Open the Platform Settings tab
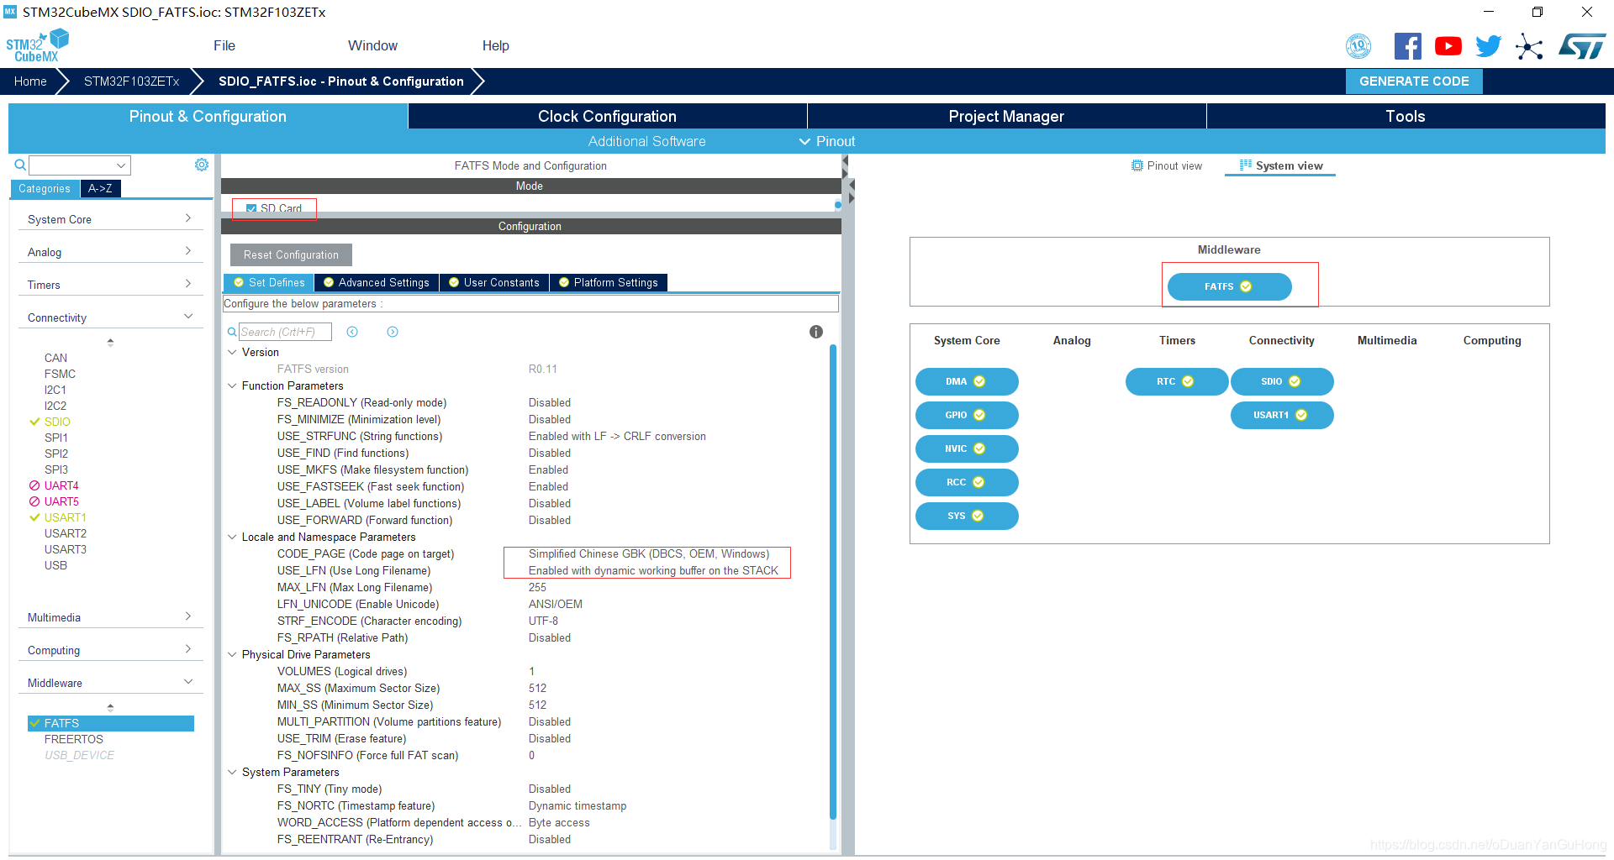1614x860 pixels. (x=609, y=283)
